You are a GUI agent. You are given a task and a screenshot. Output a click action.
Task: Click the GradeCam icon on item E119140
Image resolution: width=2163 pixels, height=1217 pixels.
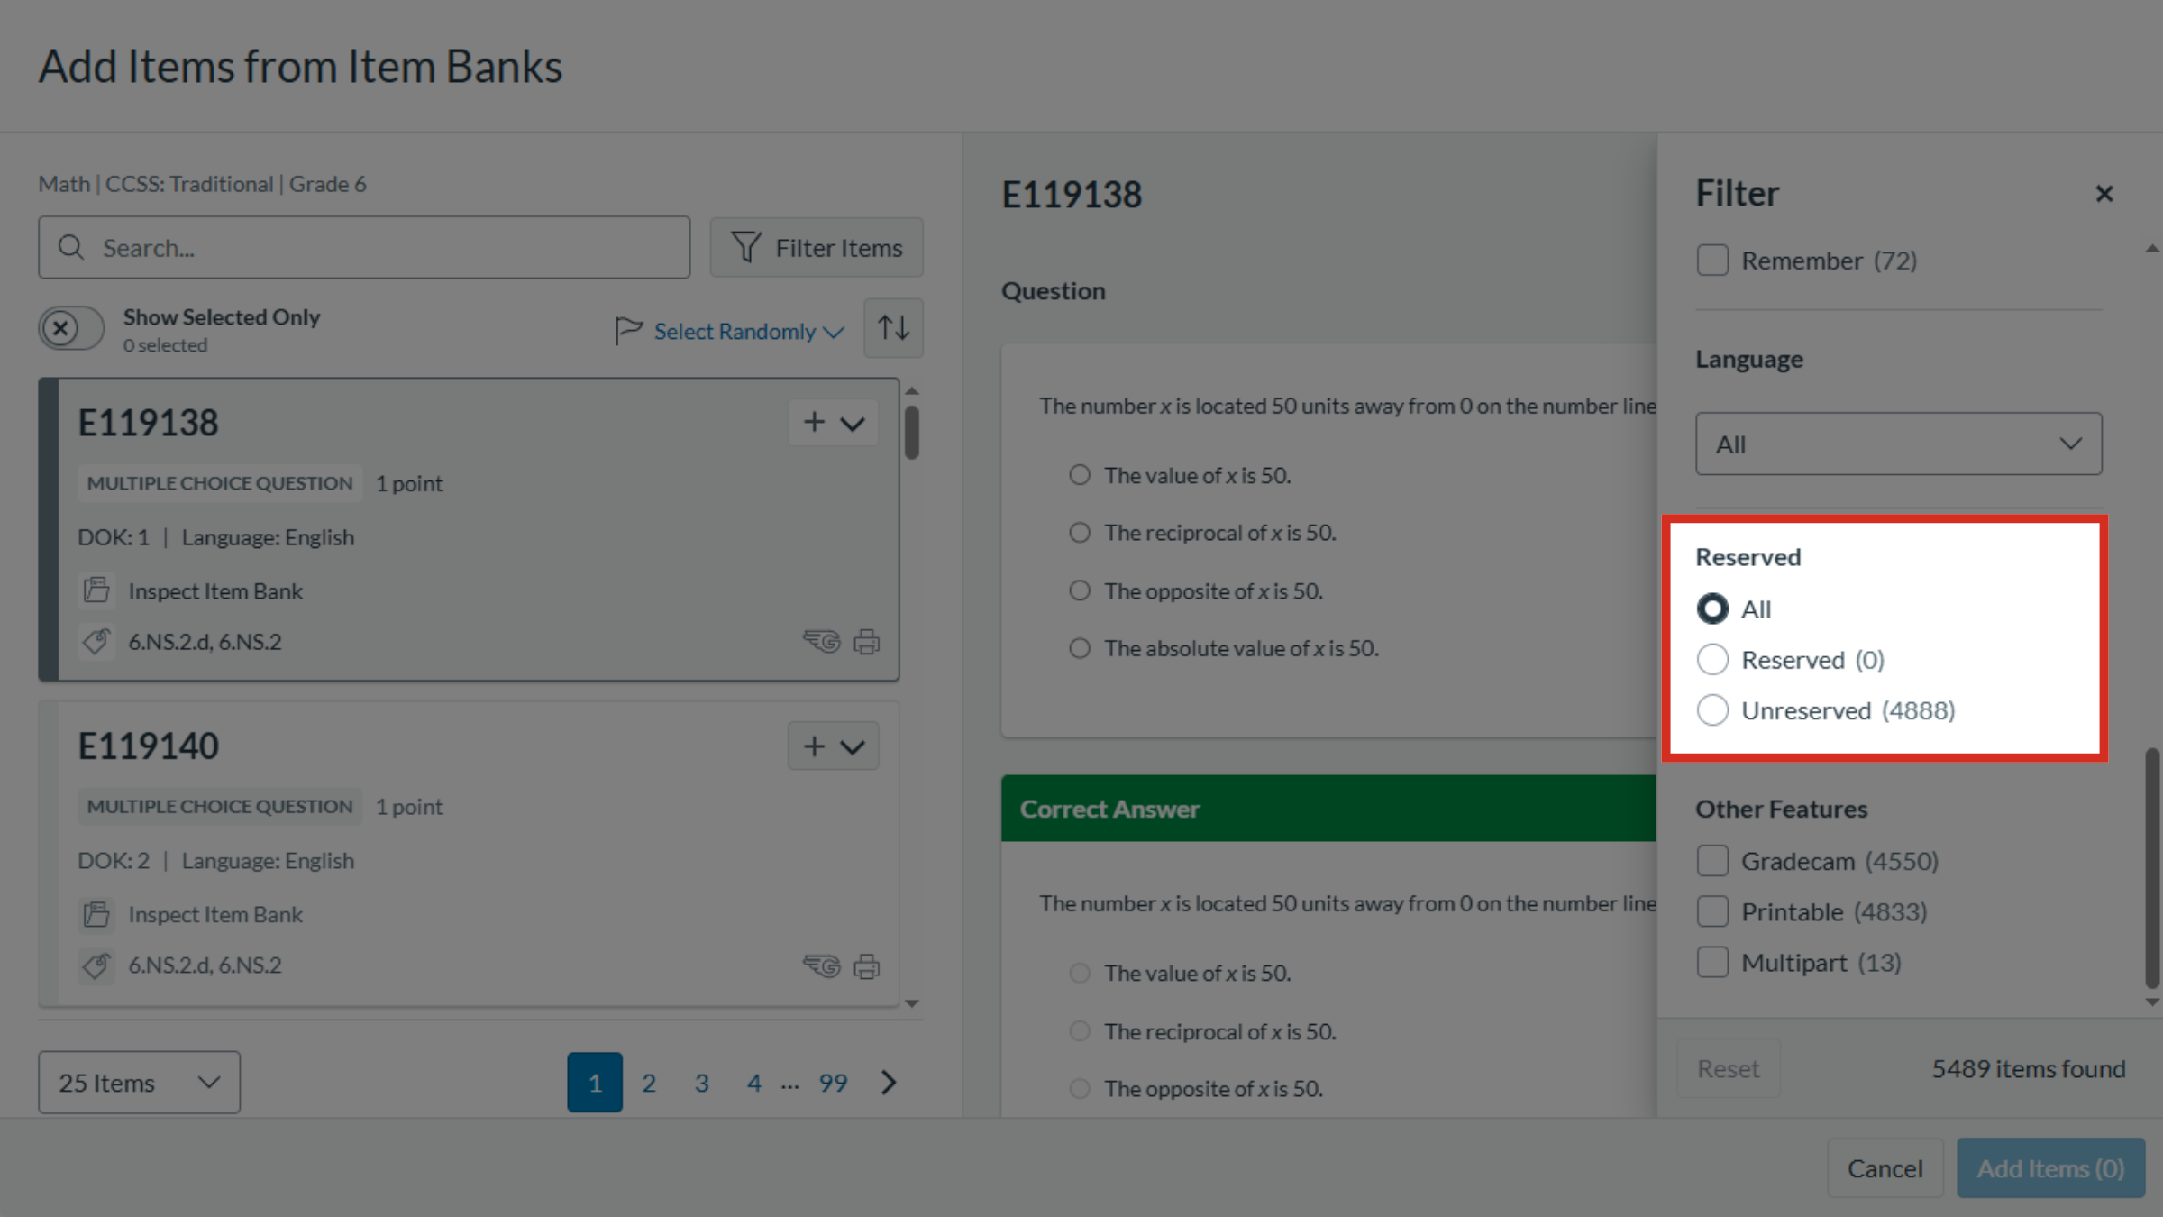pyautogui.click(x=821, y=965)
